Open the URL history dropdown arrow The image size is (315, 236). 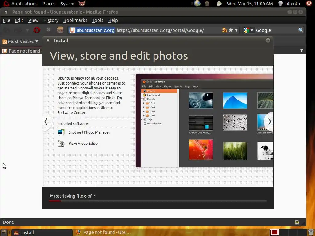[x=236, y=30]
